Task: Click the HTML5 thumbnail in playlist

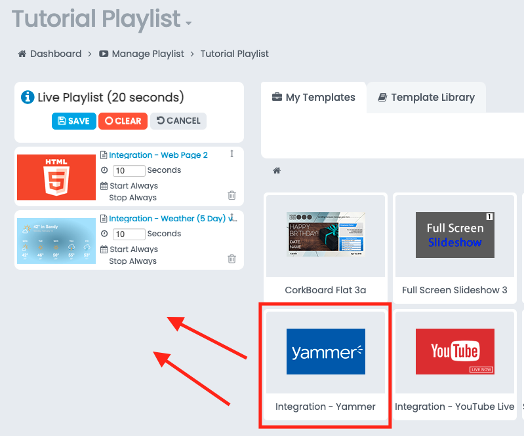Action: (x=56, y=177)
